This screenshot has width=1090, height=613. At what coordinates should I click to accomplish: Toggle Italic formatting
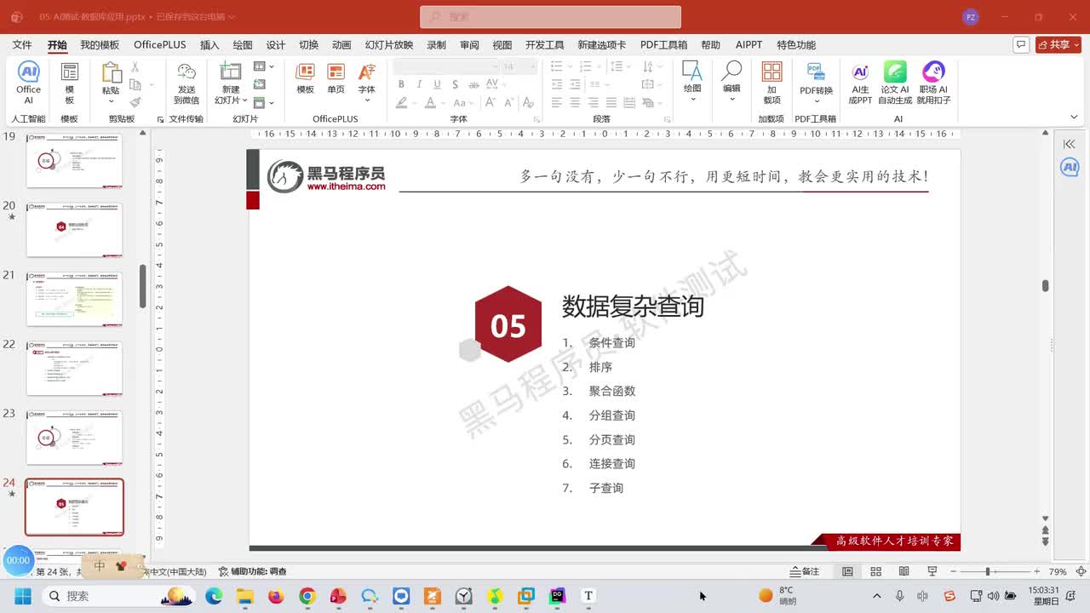coord(419,84)
